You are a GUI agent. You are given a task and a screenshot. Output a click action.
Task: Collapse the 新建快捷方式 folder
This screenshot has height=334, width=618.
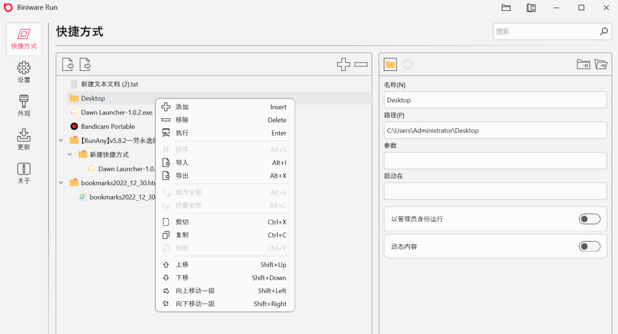70,154
